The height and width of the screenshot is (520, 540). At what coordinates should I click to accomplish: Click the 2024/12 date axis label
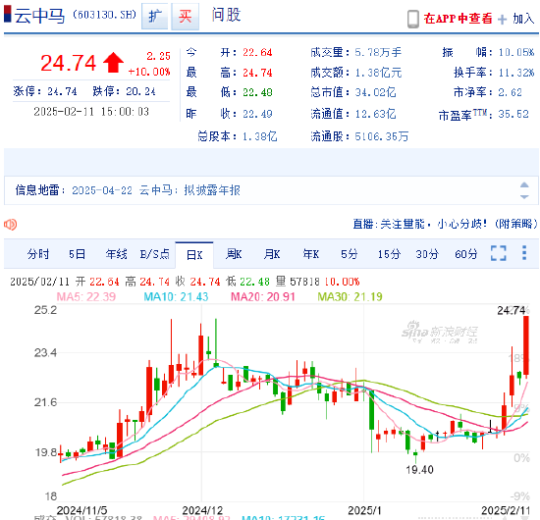[x=202, y=510]
